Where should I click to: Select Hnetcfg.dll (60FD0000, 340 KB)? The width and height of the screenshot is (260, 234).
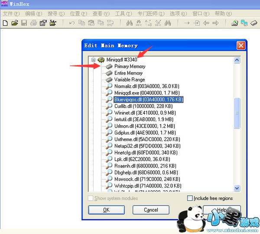(x=146, y=152)
